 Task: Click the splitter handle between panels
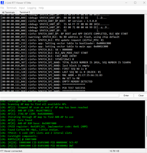(74, 99)
